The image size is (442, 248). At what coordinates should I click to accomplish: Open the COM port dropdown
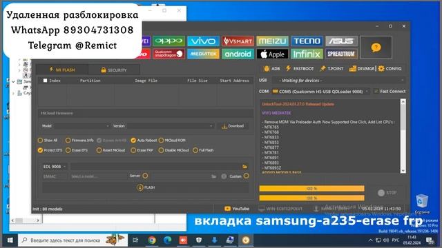tap(320, 92)
